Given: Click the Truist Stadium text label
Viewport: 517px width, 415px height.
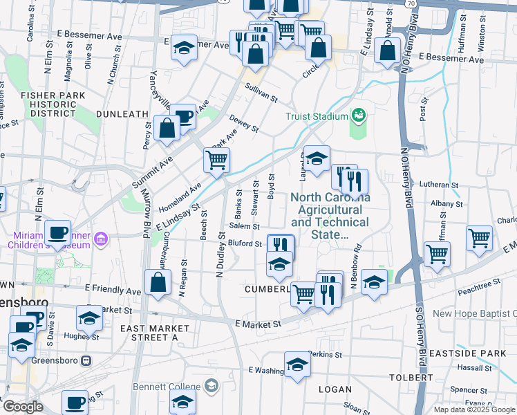Looking at the screenshot, I should point(317,116).
